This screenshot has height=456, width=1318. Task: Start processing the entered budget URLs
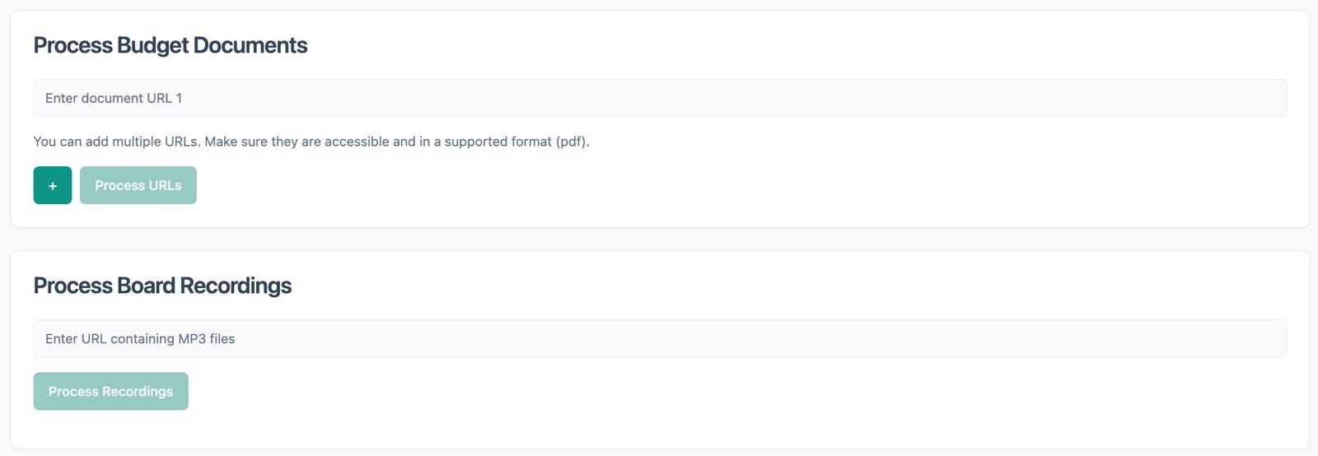(138, 185)
